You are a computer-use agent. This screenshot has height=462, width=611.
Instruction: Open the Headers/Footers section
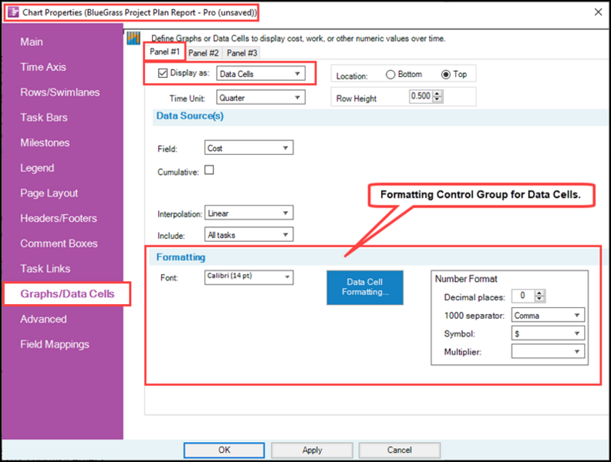[x=59, y=218]
